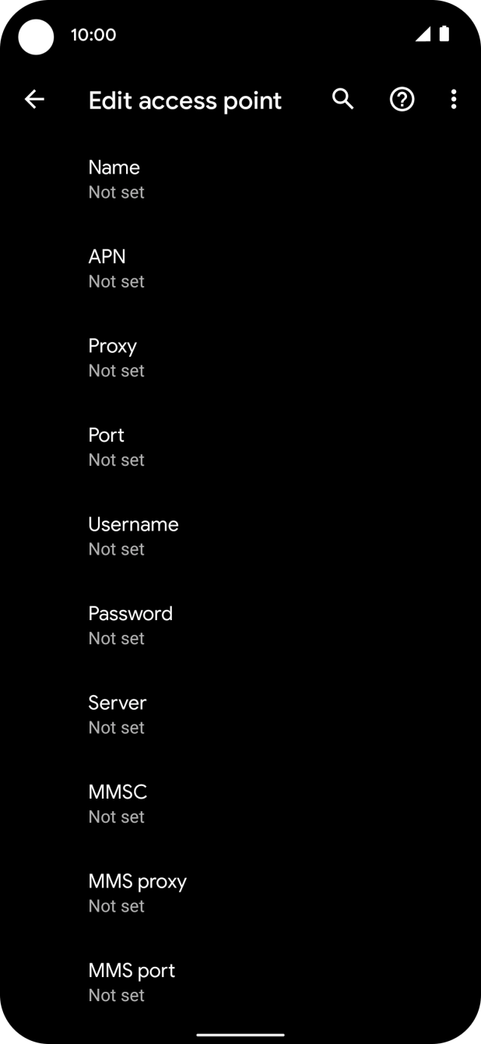The image size is (481, 1044).
Task: Tap the cellular signal status icon
Action: click(x=423, y=34)
